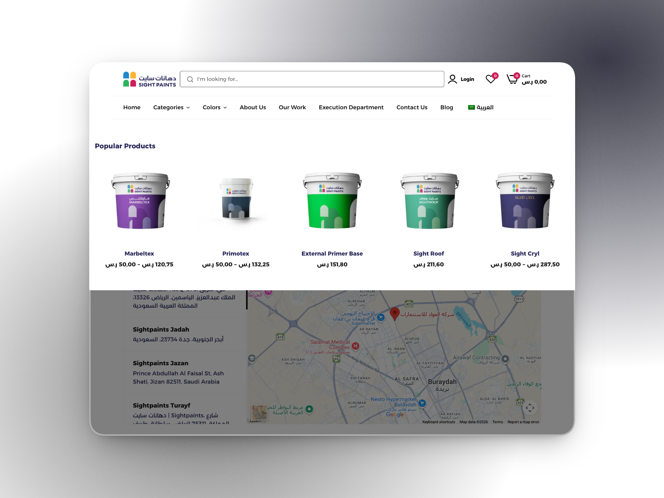
Task: Click the Marbeltex product title
Action: coord(139,253)
